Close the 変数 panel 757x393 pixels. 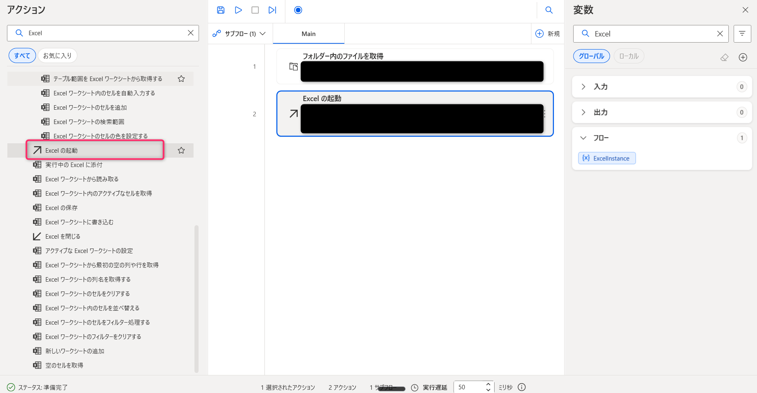click(x=745, y=10)
